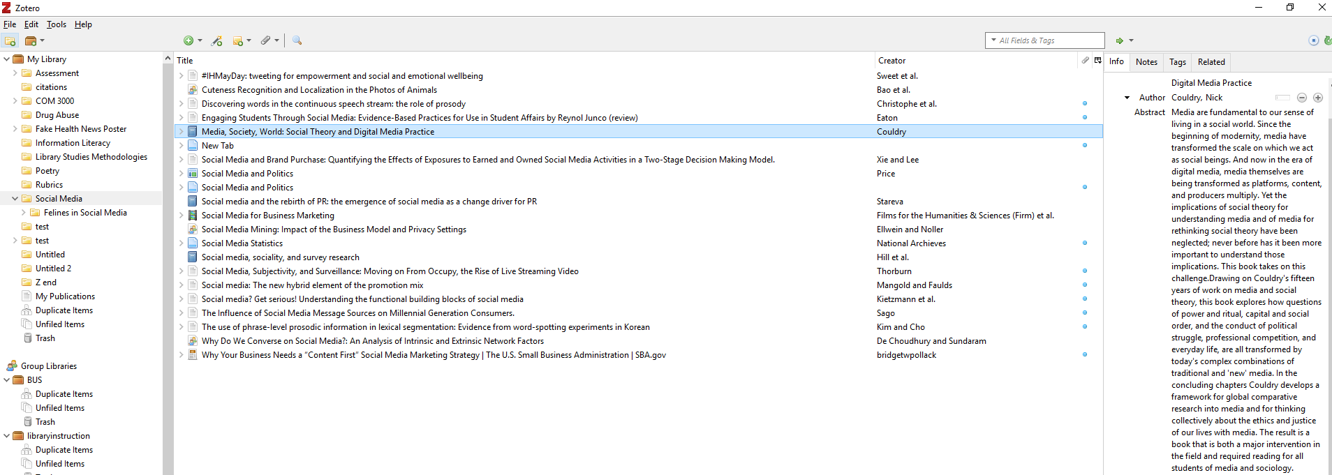Click the column picker icon in header

(1097, 61)
